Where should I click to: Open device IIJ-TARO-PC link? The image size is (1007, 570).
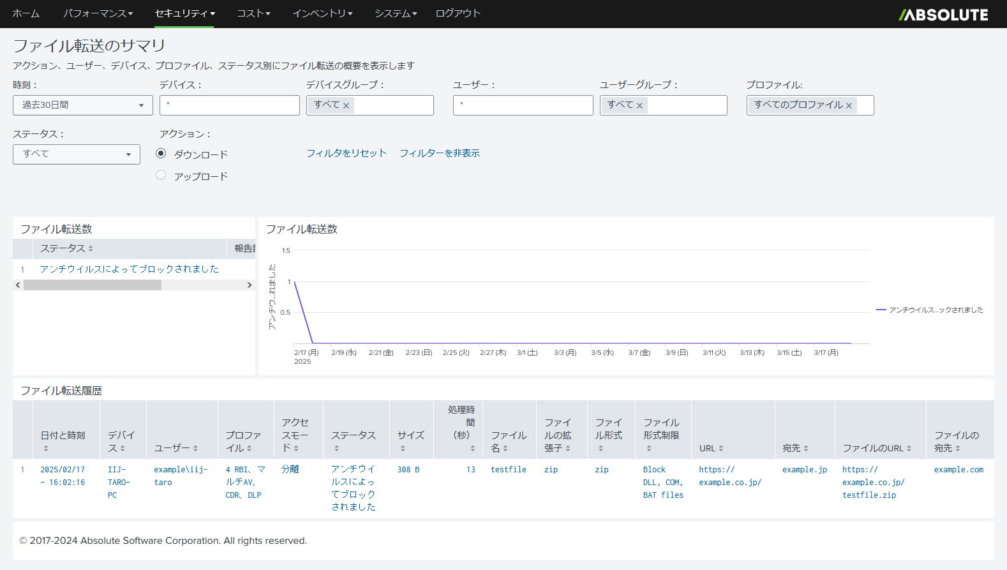click(119, 482)
